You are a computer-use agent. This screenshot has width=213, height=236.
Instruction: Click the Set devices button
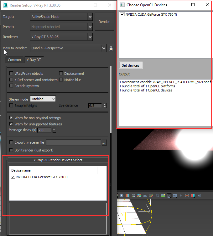[x=131, y=65]
